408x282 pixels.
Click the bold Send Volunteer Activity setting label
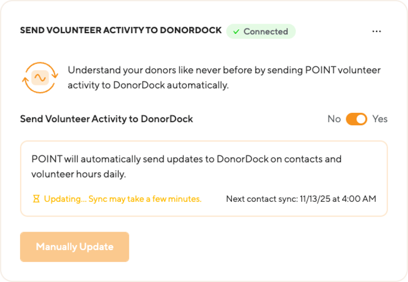107,119
